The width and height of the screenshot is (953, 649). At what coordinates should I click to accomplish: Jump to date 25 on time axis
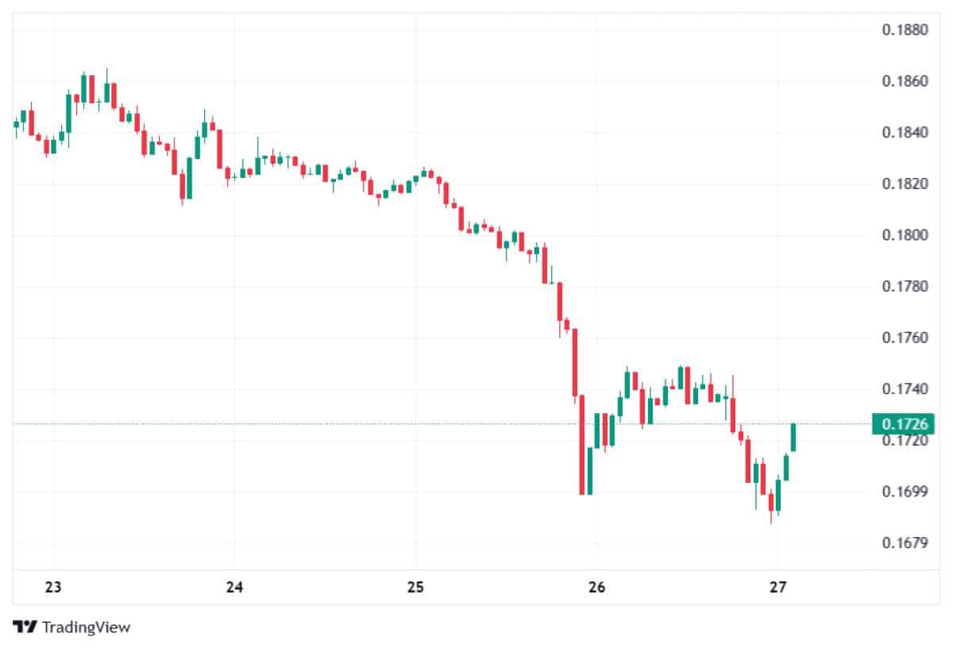pyautogui.click(x=415, y=588)
